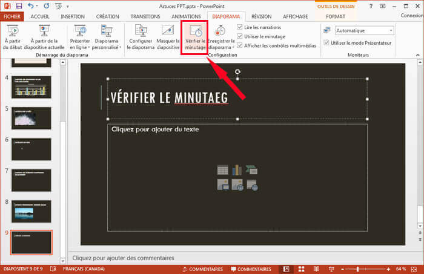Screen dimensions: 424x274
Task: Uncheck Utiliser le minutage option
Action: [x=240, y=37]
